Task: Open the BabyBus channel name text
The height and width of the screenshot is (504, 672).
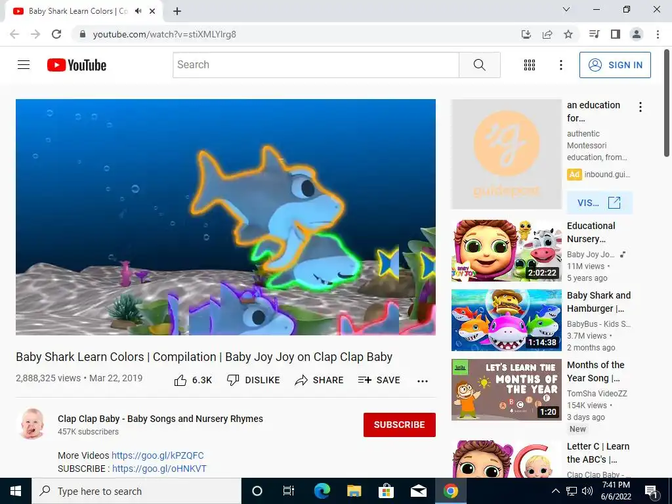Action: [x=598, y=324]
